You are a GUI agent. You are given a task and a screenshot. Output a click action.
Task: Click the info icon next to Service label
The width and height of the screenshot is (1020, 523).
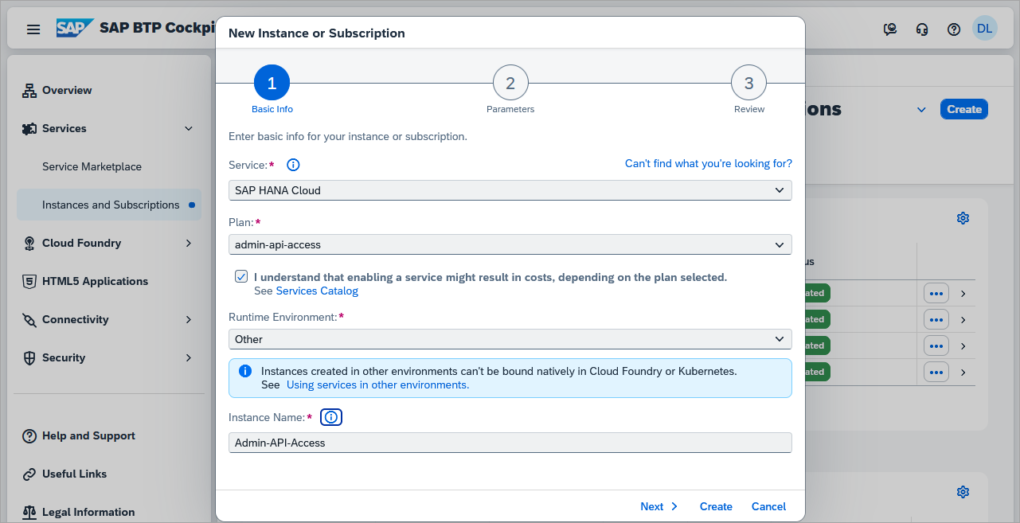click(x=293, y=165)
